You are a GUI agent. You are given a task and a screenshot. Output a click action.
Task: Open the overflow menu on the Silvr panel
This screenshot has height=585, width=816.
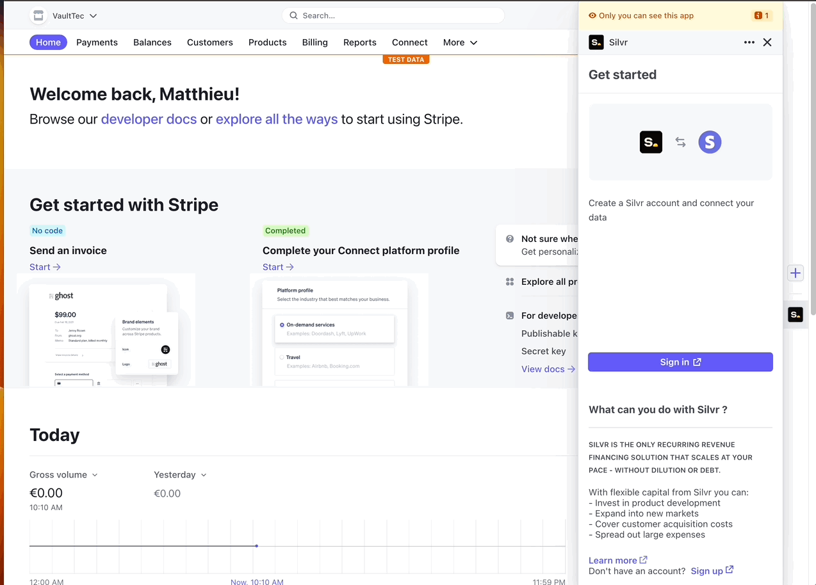(749, 42)
